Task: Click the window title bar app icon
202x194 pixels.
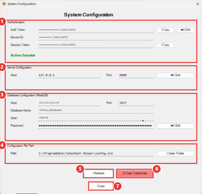Action: click(x=4, y=4)
